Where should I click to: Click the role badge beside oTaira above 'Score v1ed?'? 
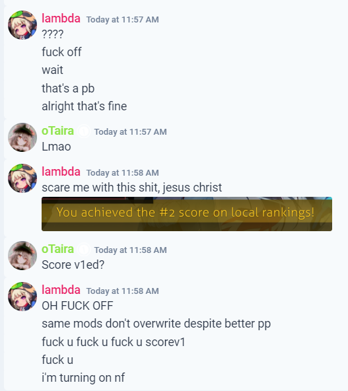click(84, 250)
